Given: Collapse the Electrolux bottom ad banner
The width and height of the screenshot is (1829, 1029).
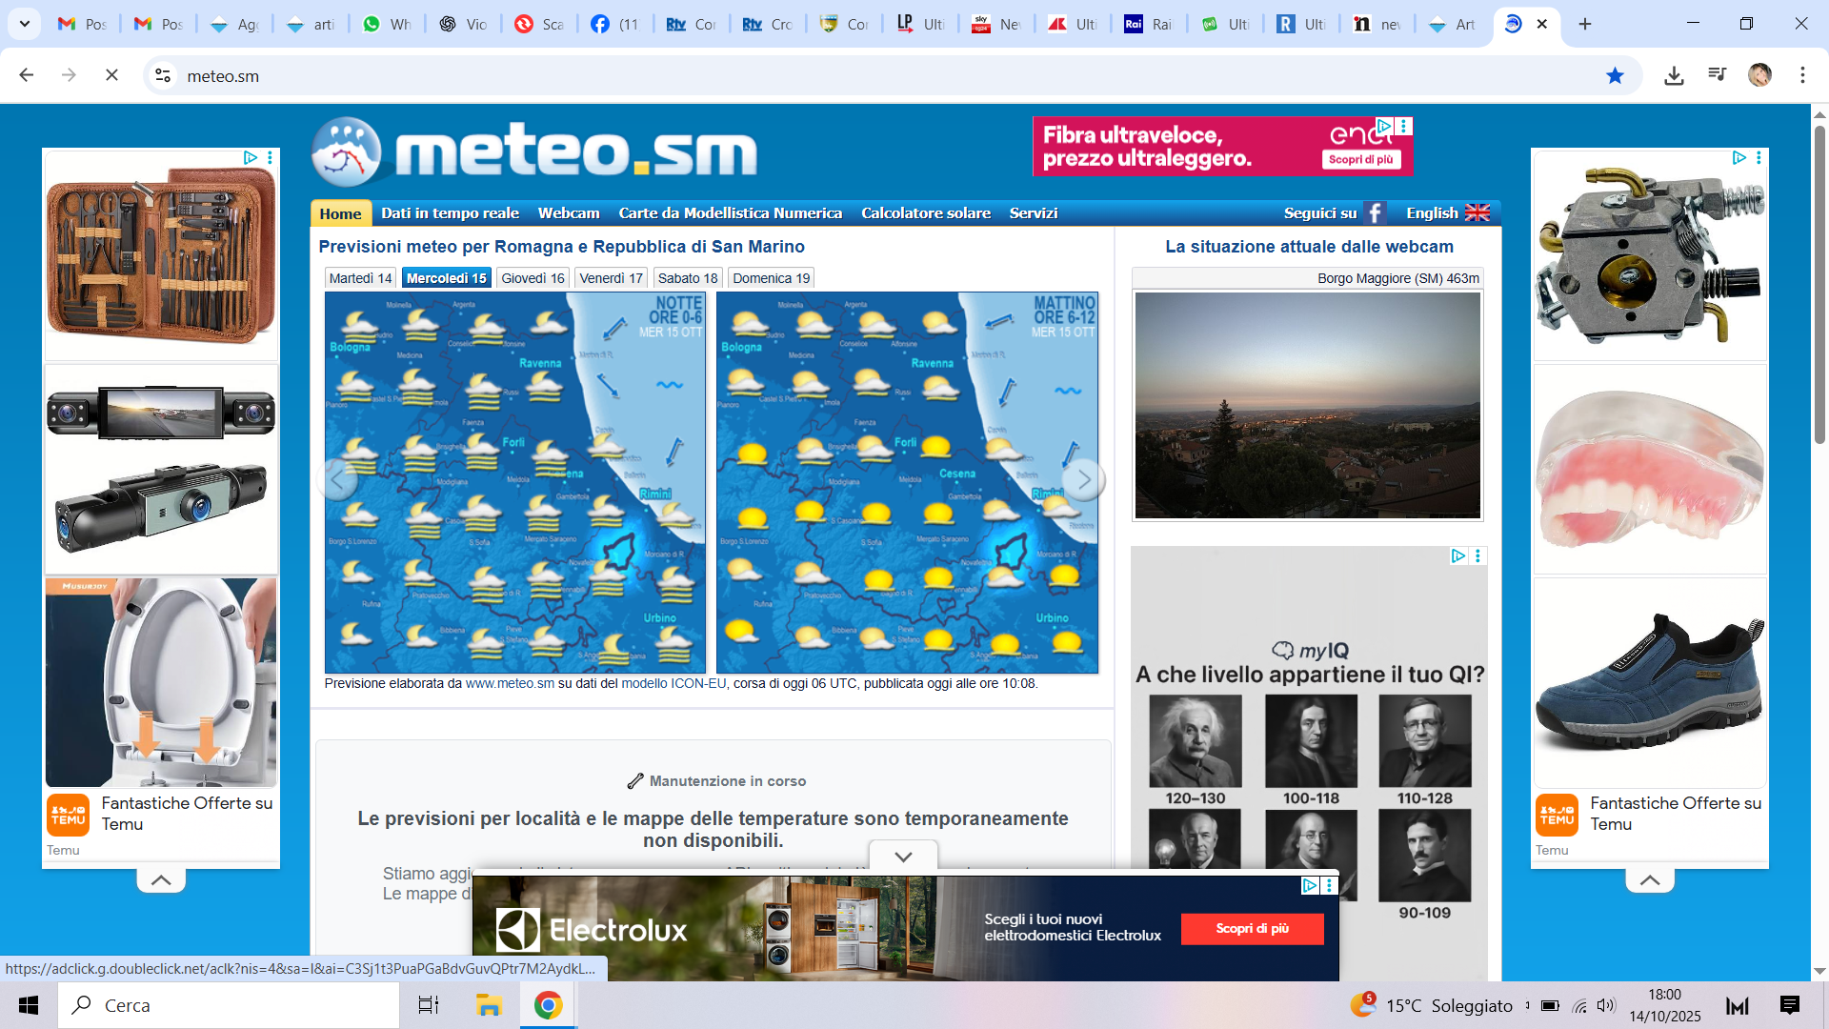Looking at the screenshot, I should [x=903, y=856].
